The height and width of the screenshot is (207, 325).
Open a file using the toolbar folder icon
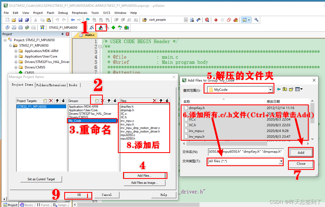tap(14, 20)
